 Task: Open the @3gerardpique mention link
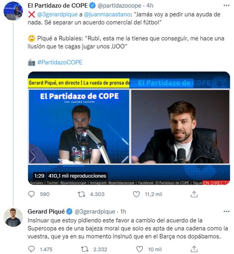(x=57, y=15)
